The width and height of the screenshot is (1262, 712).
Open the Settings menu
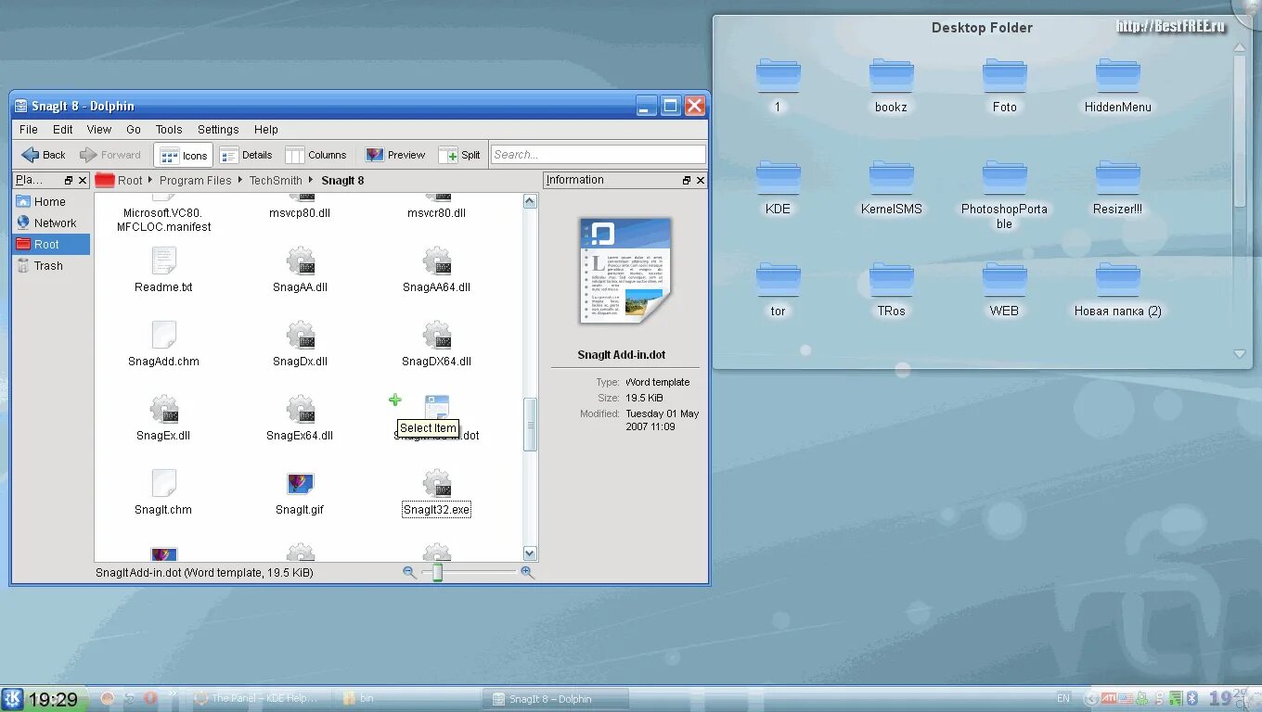(218, 130)
